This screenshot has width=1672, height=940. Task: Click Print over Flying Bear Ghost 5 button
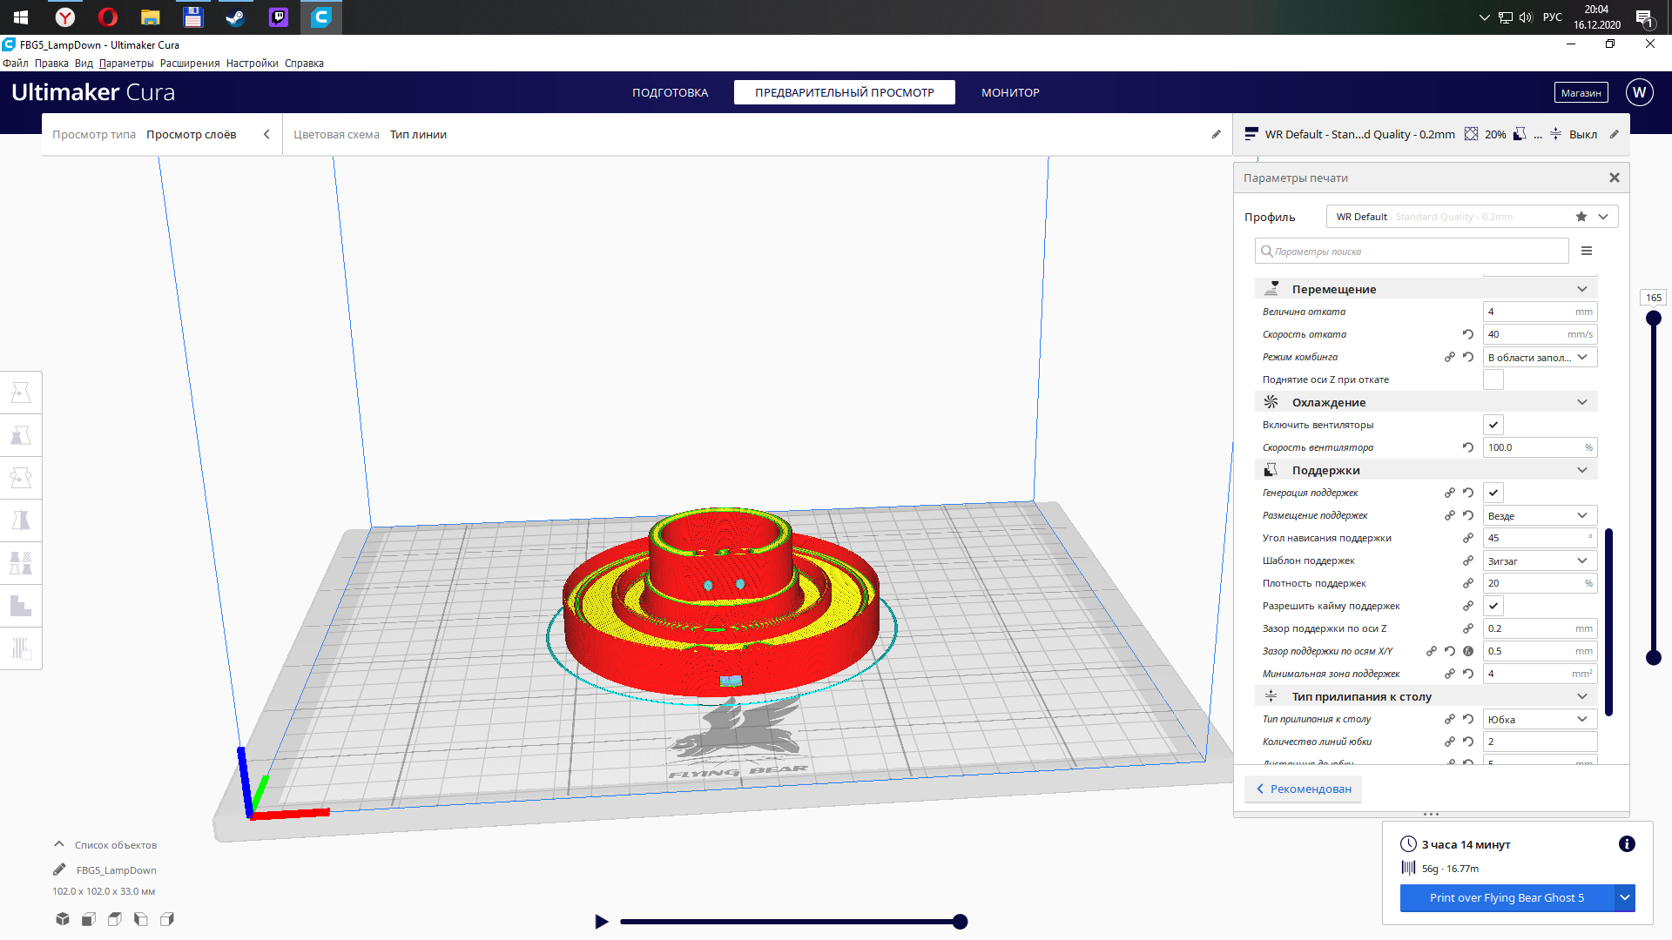click(1507, 897)
